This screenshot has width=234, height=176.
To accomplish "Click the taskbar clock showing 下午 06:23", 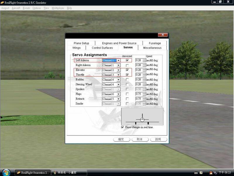I will tap(225, 173).
